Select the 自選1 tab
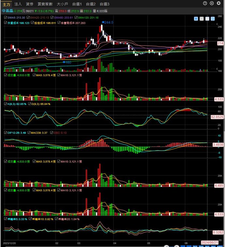The width and height of the screenshot is (225, 247). pos(77,4)
